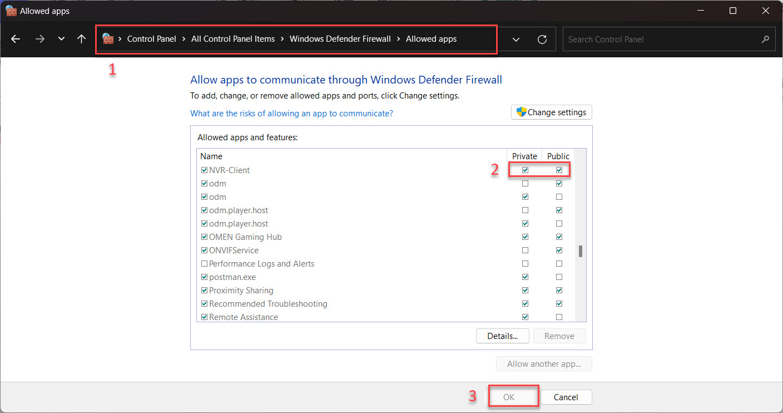Click the Details... button

click(x=503, y=336)
